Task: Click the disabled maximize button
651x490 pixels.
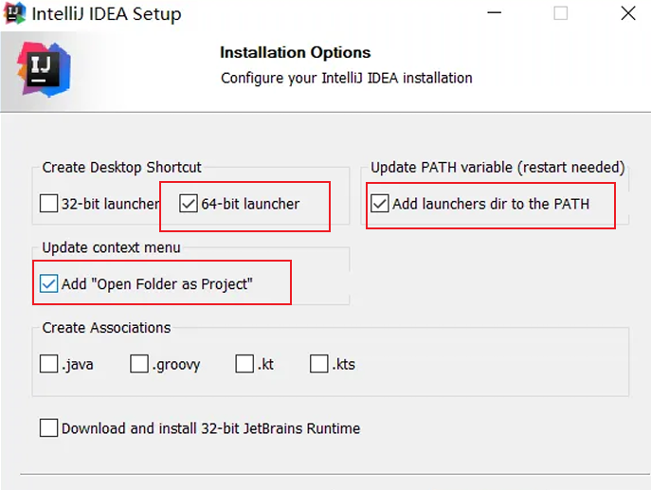Action: click(x=560, y=13)
